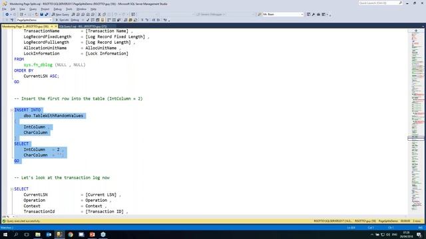426x239 pixels.
Task: Click the Increase Indent icon
Action: click(x=158, y=20)
